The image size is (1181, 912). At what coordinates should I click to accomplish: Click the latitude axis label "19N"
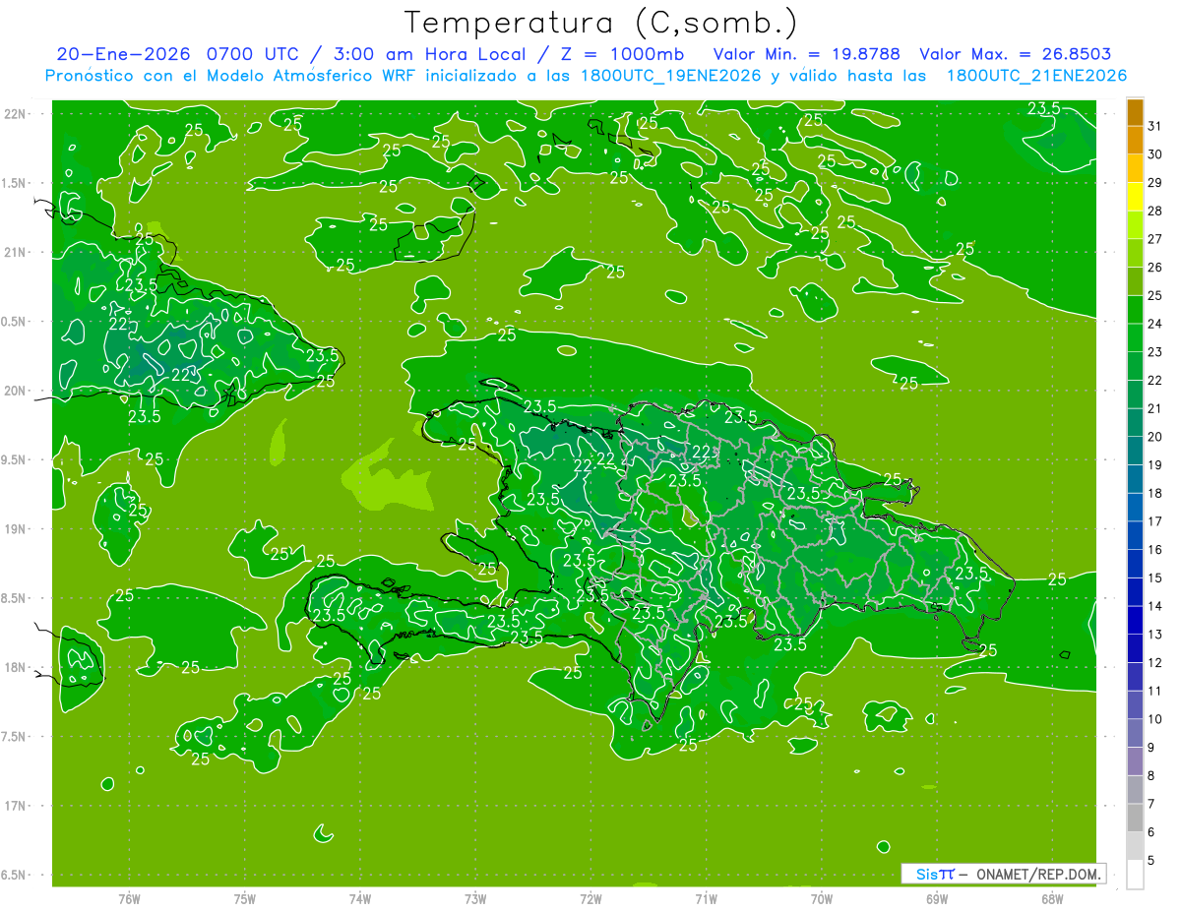click(x=16, y=529)
